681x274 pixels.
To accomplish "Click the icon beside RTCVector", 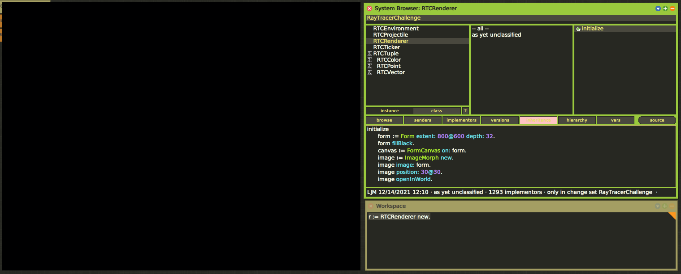I will (x=369, y=72).
